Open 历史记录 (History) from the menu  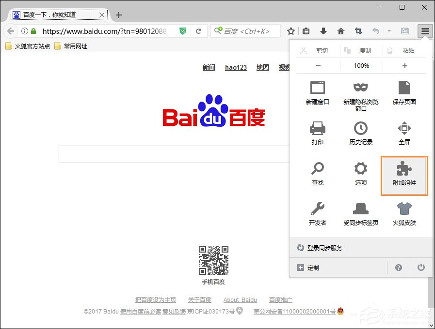click(x=361, y=131)
